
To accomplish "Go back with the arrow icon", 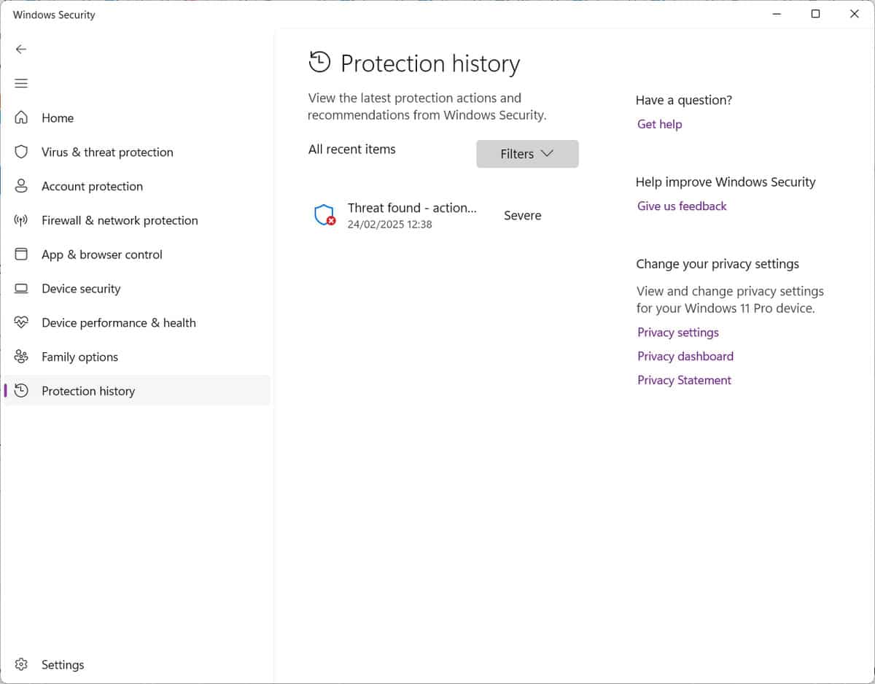I will (x=21, y=49).
